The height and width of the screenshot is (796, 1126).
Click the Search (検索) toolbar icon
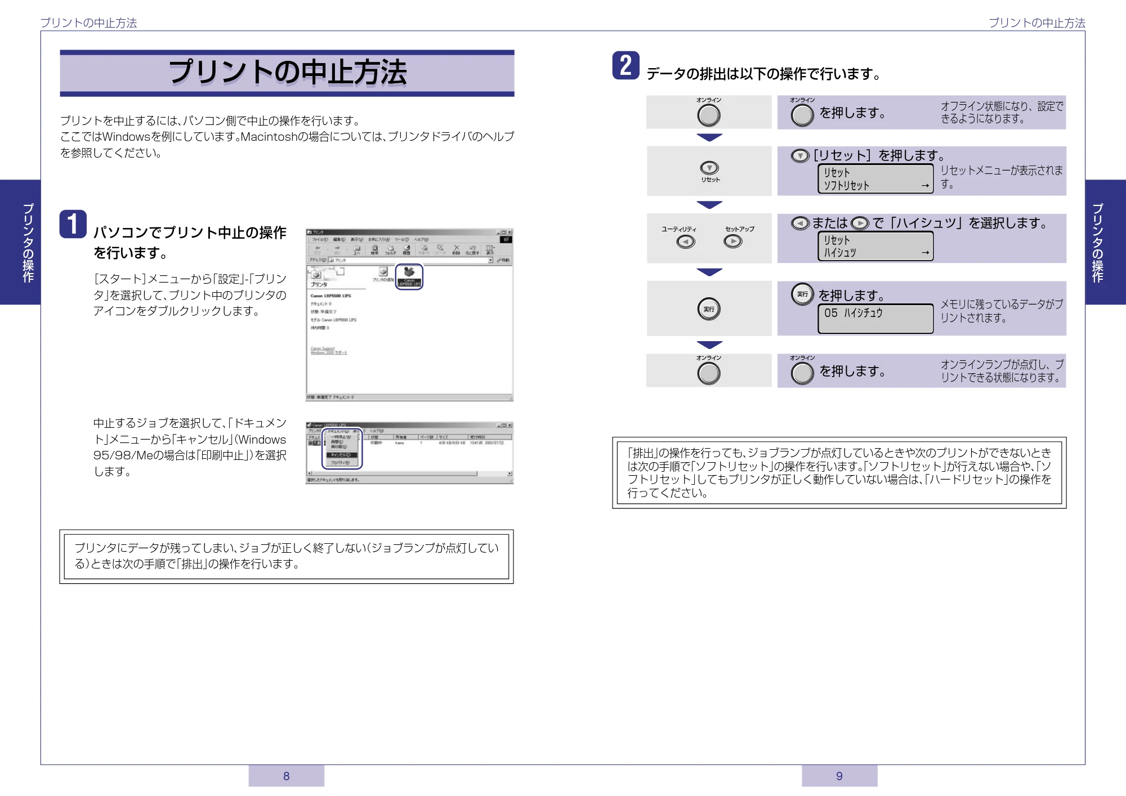(x=374, y=250)
